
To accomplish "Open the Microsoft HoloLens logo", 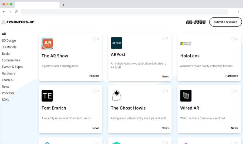I will click(x=186, y=44).
